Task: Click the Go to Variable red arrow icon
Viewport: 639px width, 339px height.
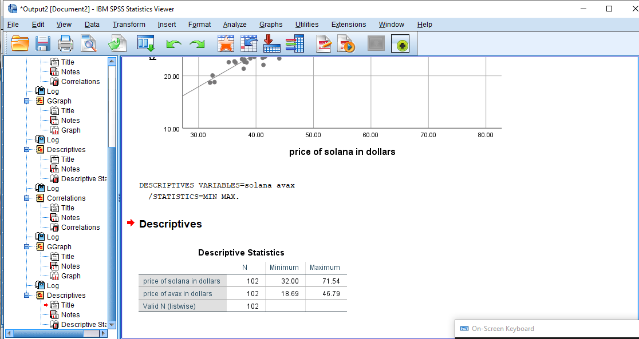Action: pyautogui.click(x=272, y=43)
